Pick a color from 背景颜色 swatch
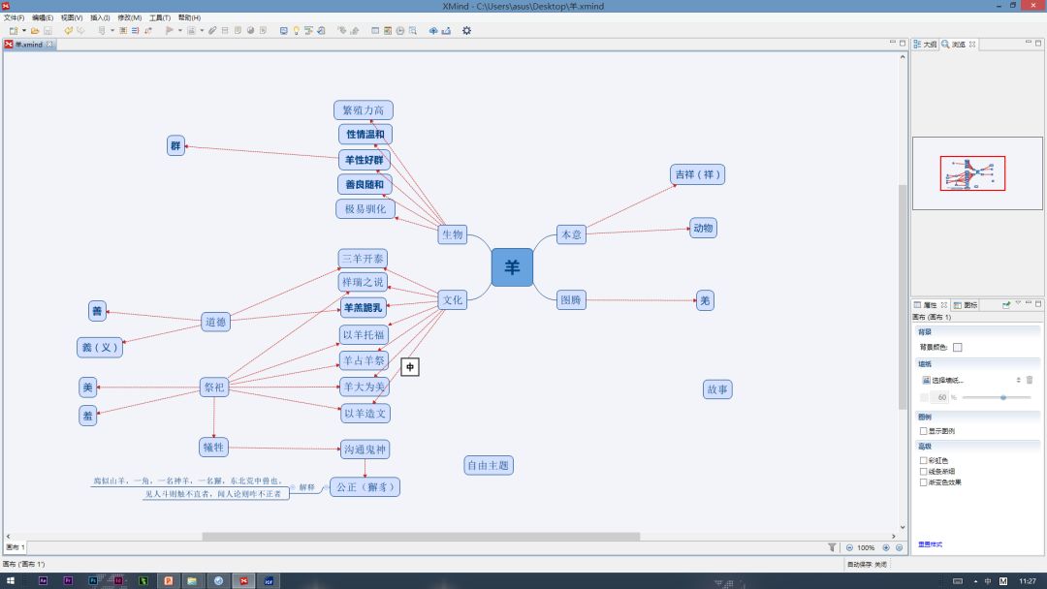The height and width of the screenshot is (589, 1047). click(x=958, y=347)
